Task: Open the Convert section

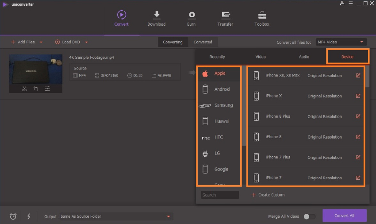Action: [121, 18]
